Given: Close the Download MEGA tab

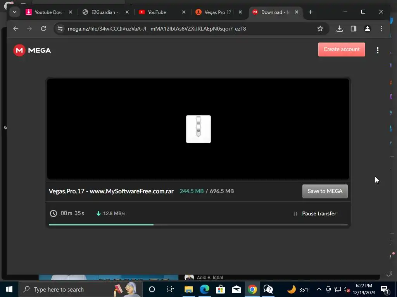Looking at the screenshot, I should click(x=297, y=12).
